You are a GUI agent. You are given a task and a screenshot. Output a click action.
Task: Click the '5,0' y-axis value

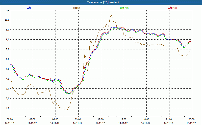8,69
